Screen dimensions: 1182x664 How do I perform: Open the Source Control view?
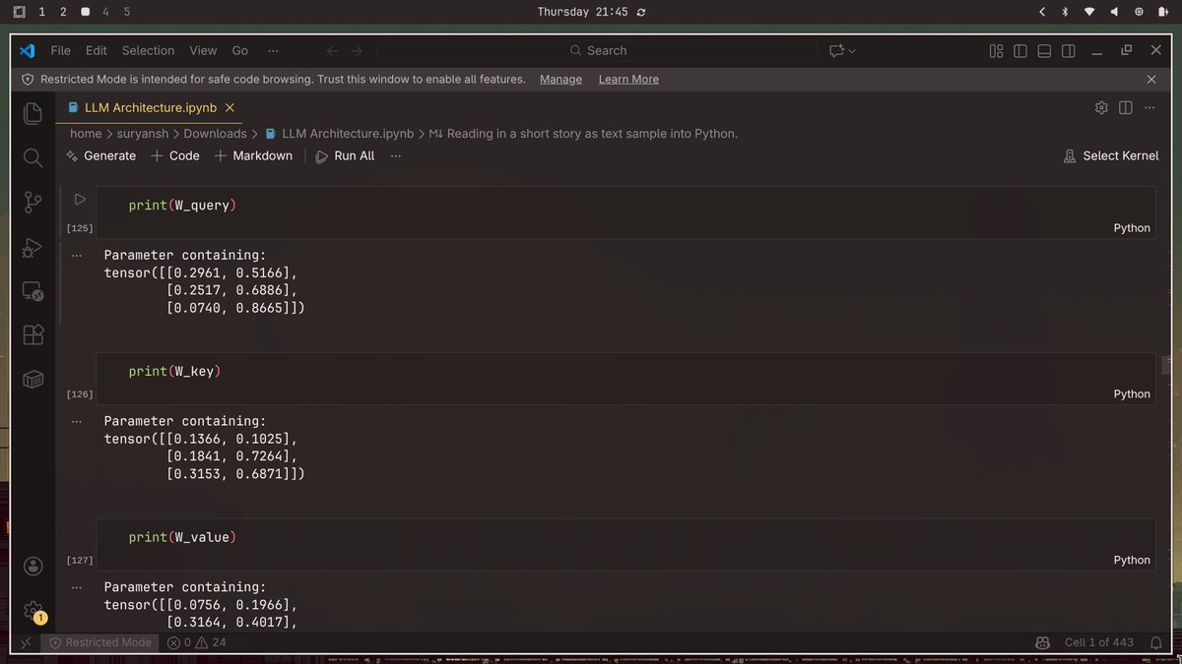[x=33, y=203]
